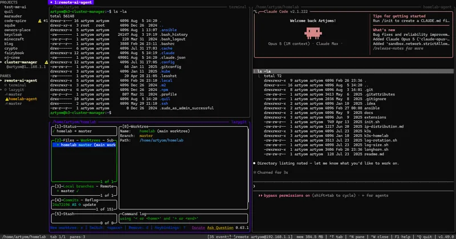Select the oj-crew project
The width and height of the screenshot is (456, 239).
12,57
